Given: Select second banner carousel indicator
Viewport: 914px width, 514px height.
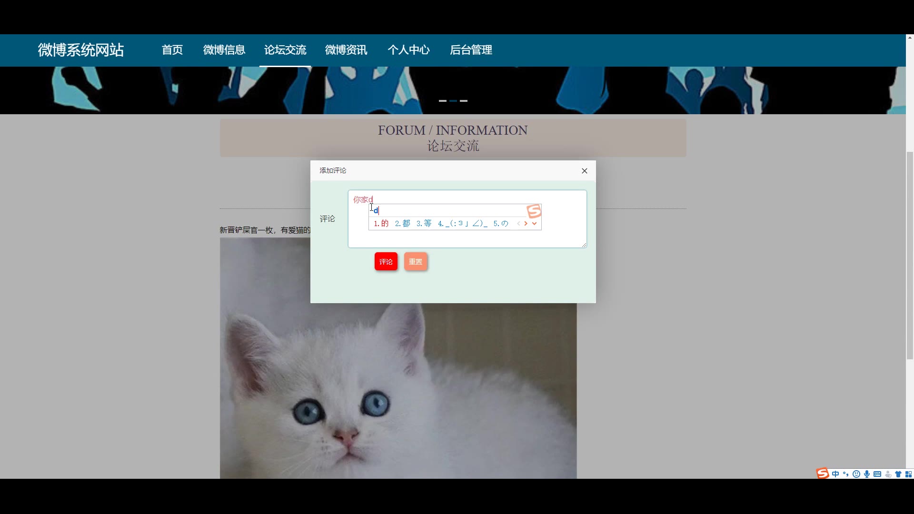Looking at the screenshot, I should pyautogui.click(x=453, y=101).
